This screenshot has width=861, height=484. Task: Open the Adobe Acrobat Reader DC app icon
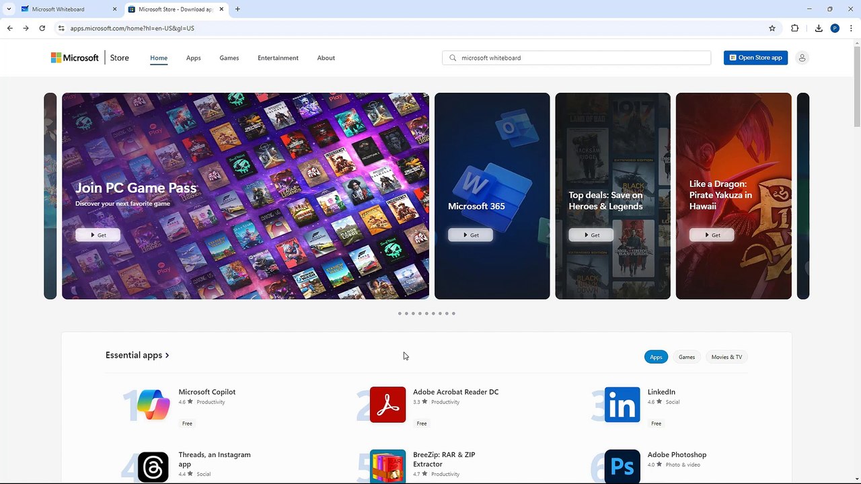[388, 405]
